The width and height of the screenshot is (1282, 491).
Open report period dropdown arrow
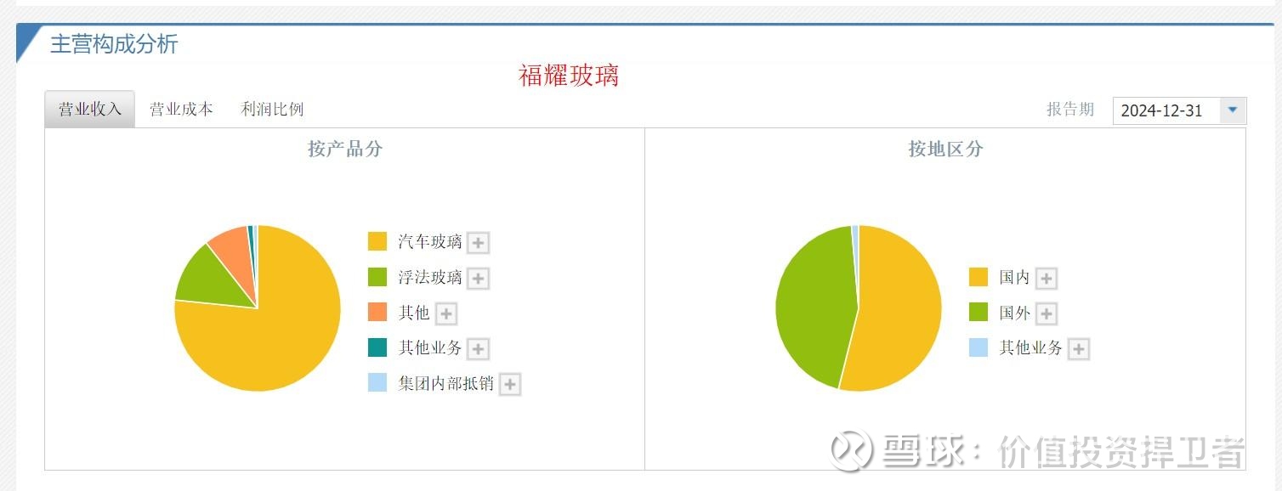[x=1233, y=110]
